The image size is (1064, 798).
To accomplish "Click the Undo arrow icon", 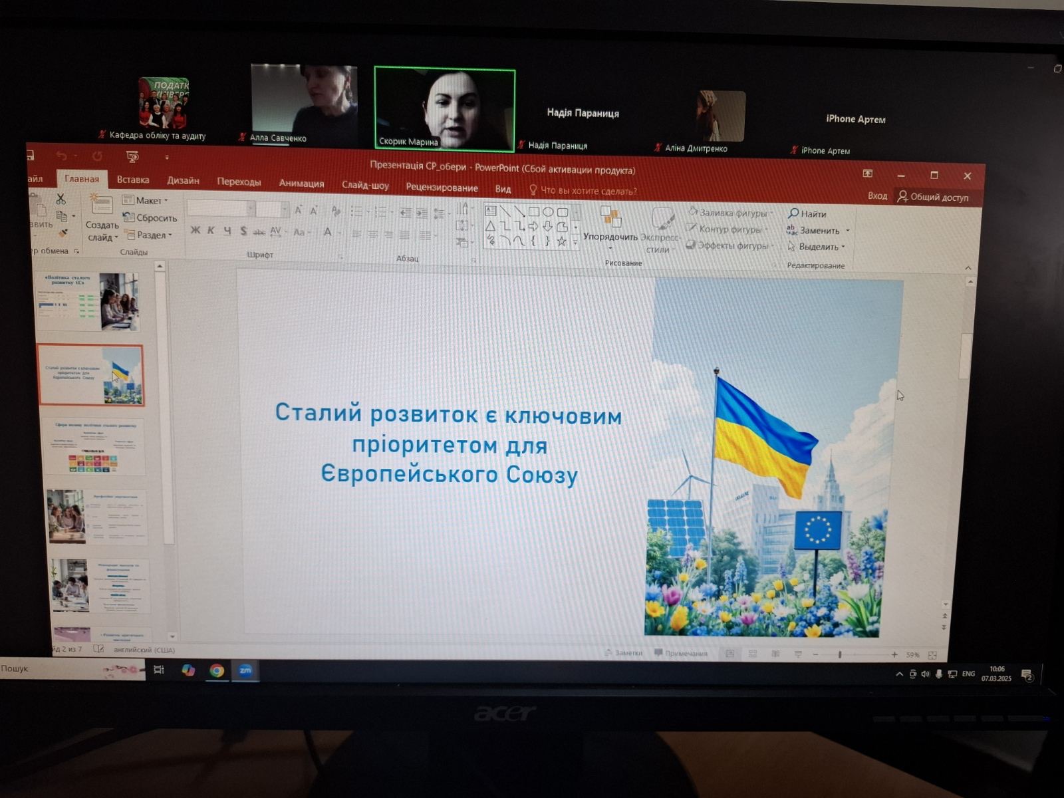I will pos(62,156).
